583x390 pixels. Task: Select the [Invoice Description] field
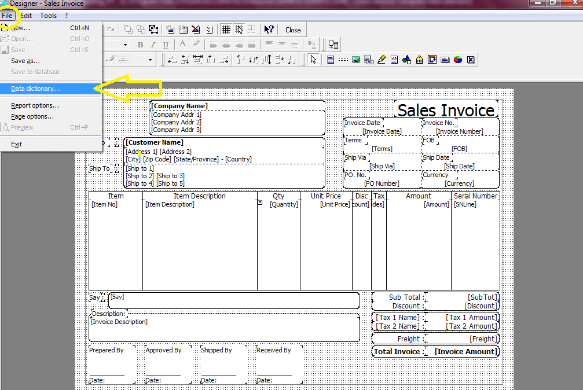119,322
